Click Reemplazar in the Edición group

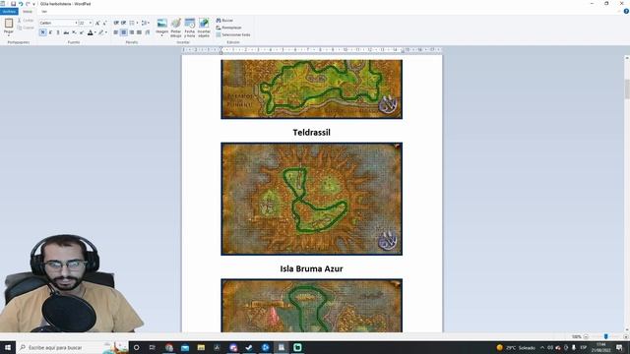(x=228, y=28)
